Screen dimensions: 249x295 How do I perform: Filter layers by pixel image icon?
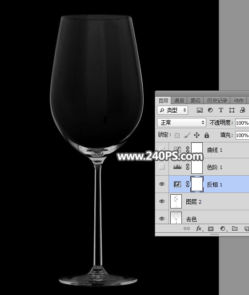[200, 110]
